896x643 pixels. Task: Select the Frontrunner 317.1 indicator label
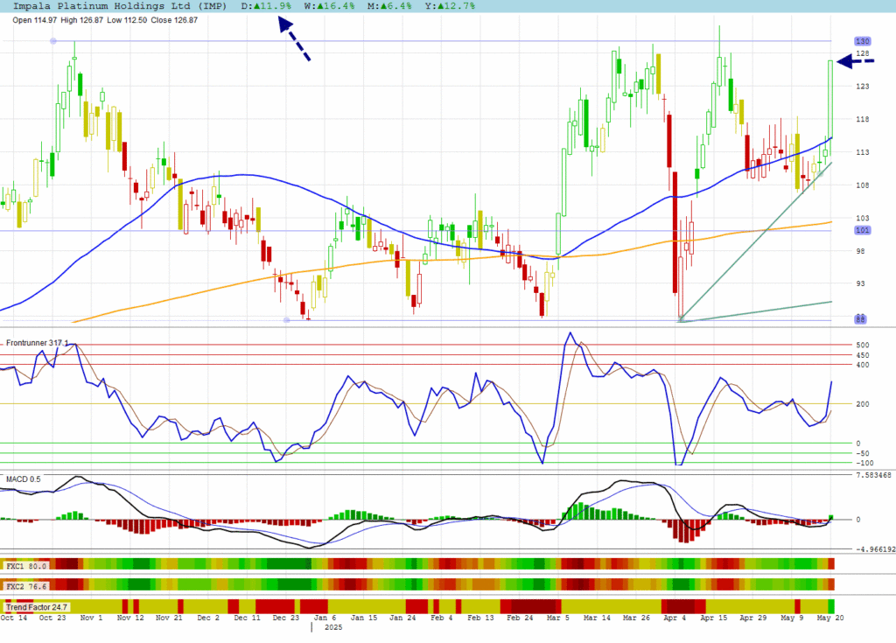37,343
